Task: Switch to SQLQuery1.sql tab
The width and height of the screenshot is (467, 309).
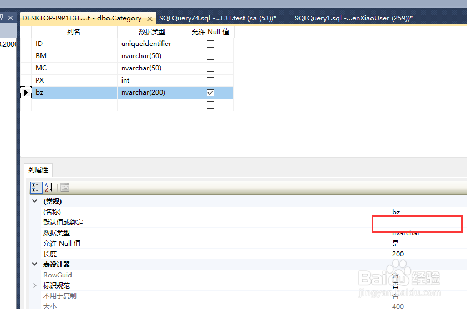Action: tap(353, 18)
